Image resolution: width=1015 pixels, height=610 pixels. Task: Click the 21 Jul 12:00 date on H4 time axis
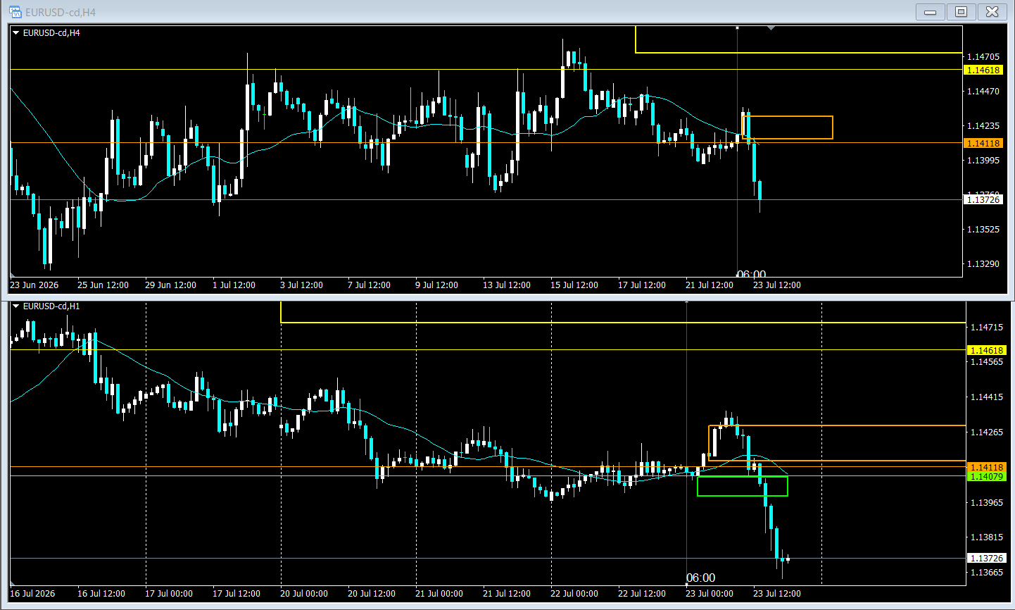tap(710, 285)
